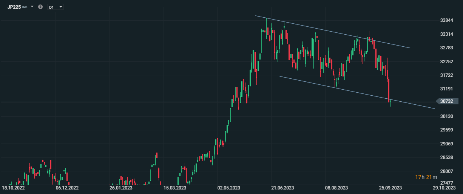This screenshot has height=194, width=463.
Task: Click the 17h 21m candle countdown timer
Action: pos(426,177)
